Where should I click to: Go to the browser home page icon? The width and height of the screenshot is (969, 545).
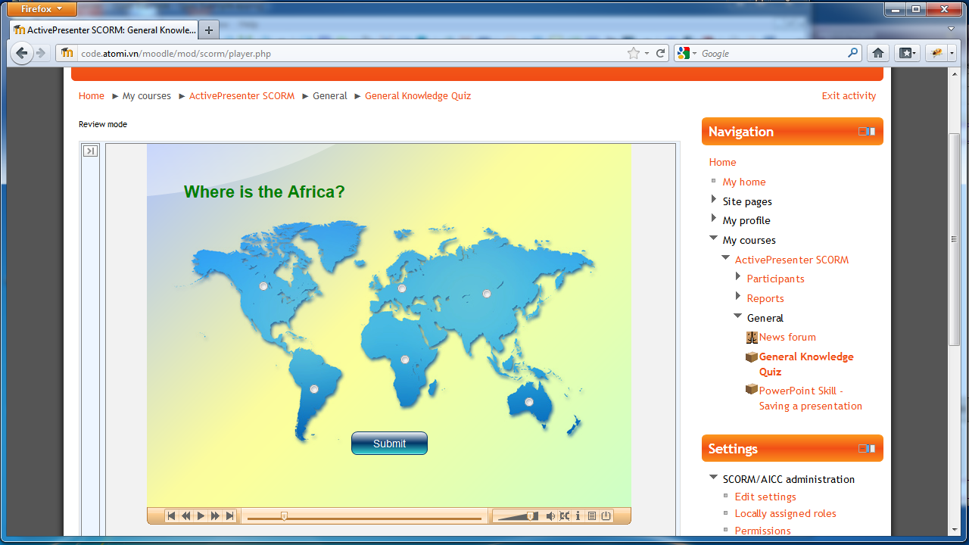[x=878, y=53]
